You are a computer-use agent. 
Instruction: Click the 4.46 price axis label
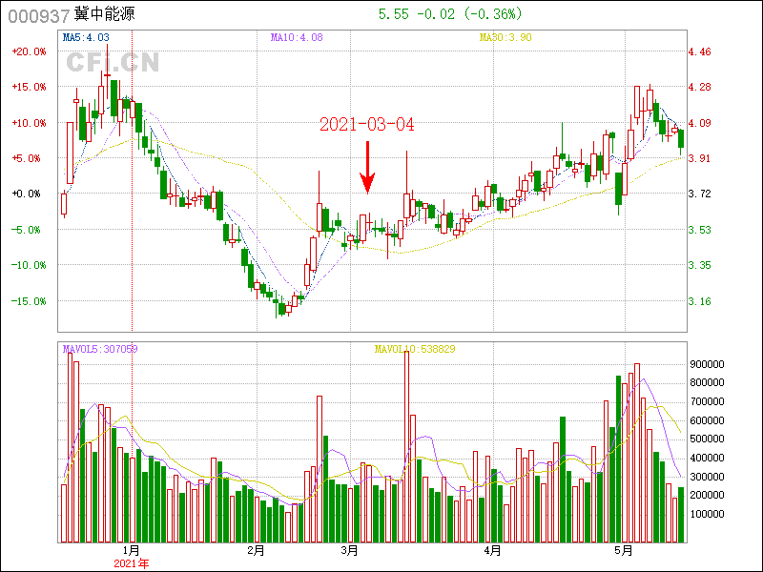[x=700, y=51]
